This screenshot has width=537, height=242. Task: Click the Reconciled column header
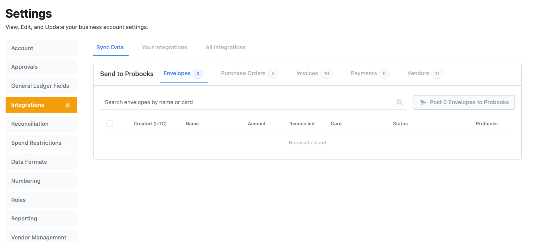[302, 124]
